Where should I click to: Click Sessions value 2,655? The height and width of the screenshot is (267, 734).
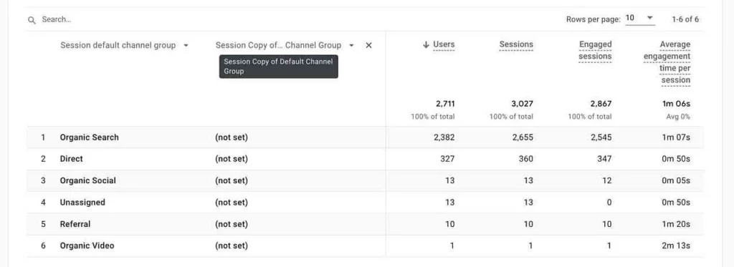[523, 137]
